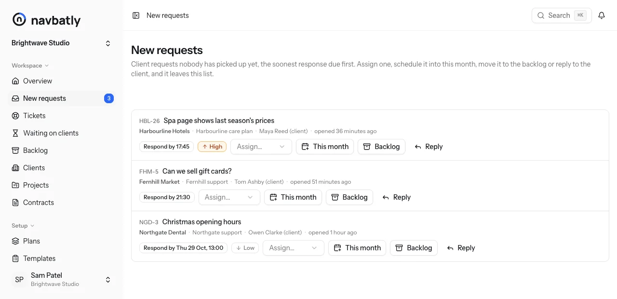Viewport: 617px width, 299px height.
Task: Open Contracts in the sidebar
Action: [x=62, y=203]
